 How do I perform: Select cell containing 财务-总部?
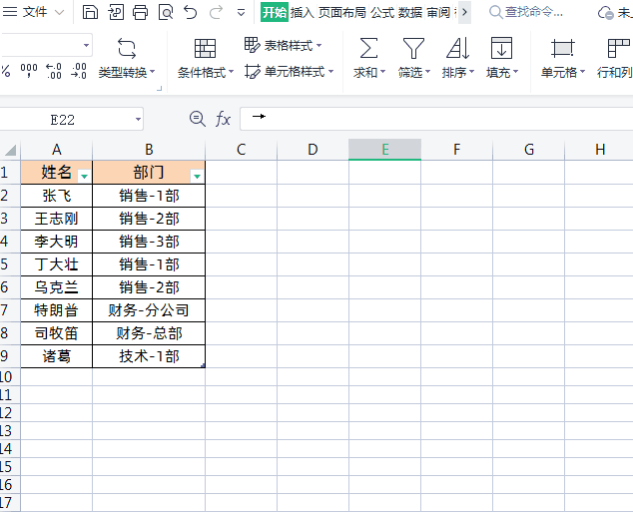click(x=149, y=333)
